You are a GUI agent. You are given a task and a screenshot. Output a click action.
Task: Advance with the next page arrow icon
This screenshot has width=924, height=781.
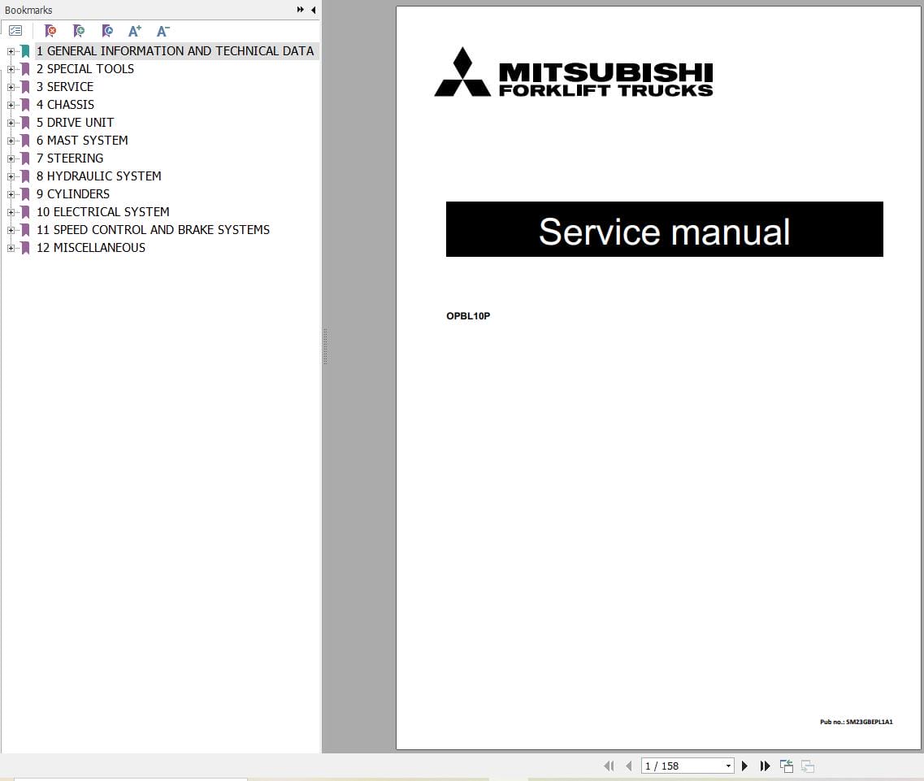(x=744, y=766)
